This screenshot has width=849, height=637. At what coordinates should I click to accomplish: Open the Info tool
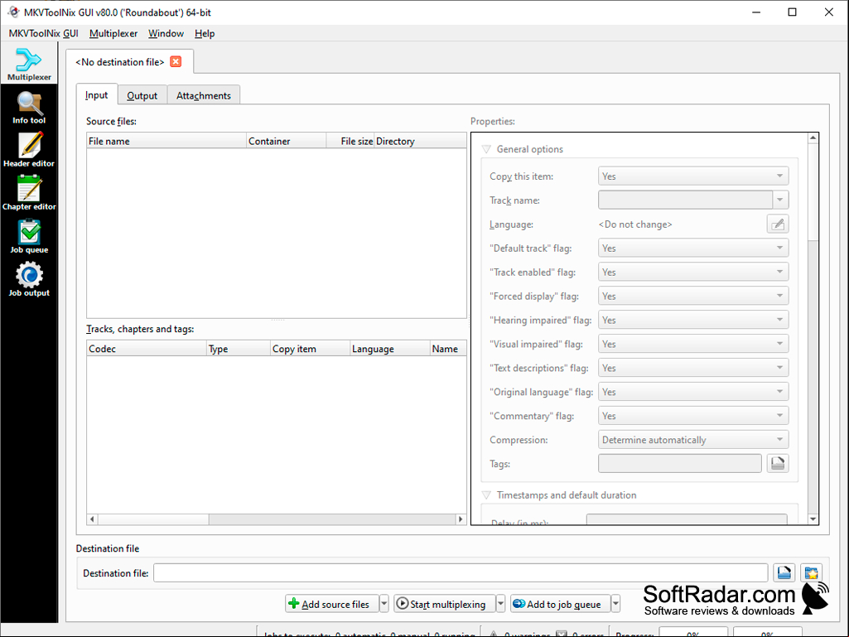pos(29,108)
